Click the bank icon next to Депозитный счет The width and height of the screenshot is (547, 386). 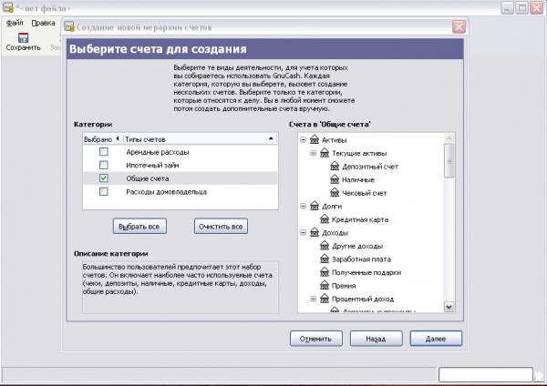[335, 167]
